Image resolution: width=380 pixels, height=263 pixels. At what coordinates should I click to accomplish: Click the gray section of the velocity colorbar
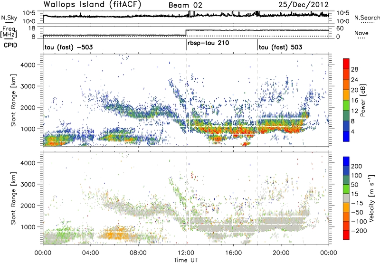tap(346, 198)
